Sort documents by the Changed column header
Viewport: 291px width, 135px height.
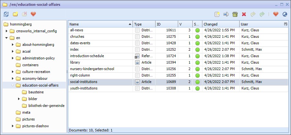pyautogui.click(x=221, y=24)
